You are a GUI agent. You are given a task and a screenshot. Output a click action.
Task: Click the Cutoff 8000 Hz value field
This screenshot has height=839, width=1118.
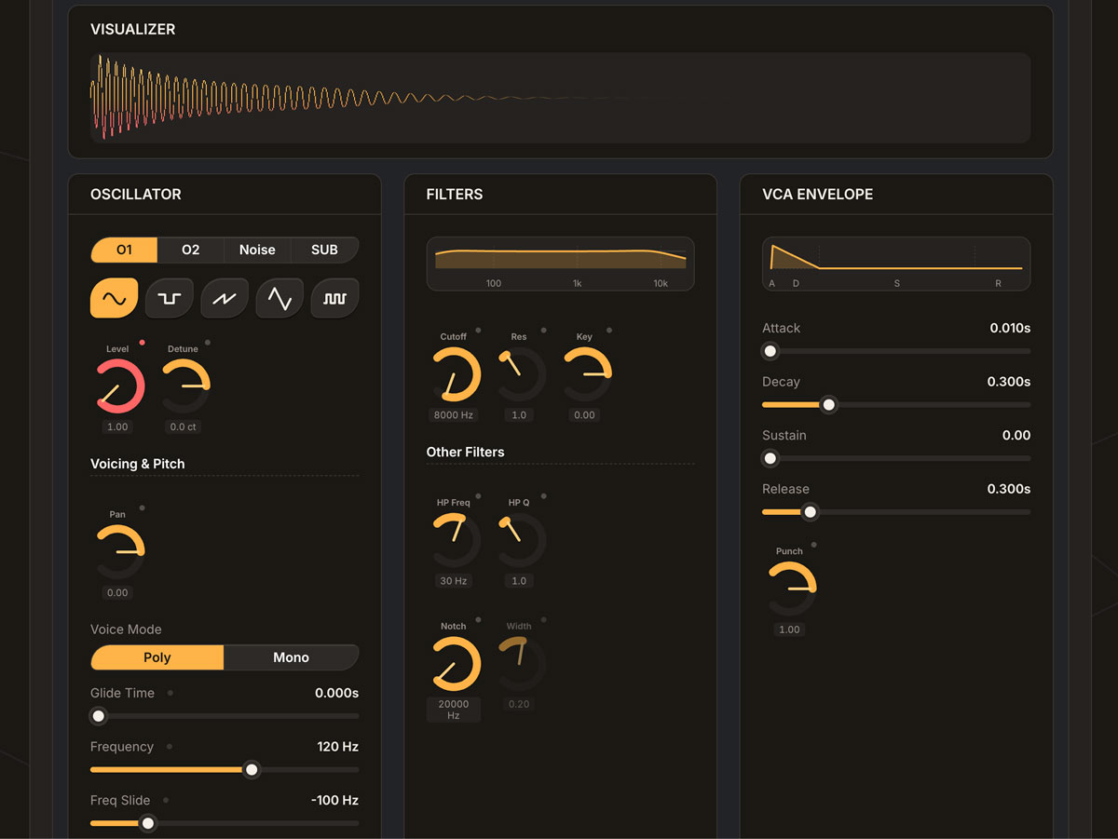[x=454, y=415]
